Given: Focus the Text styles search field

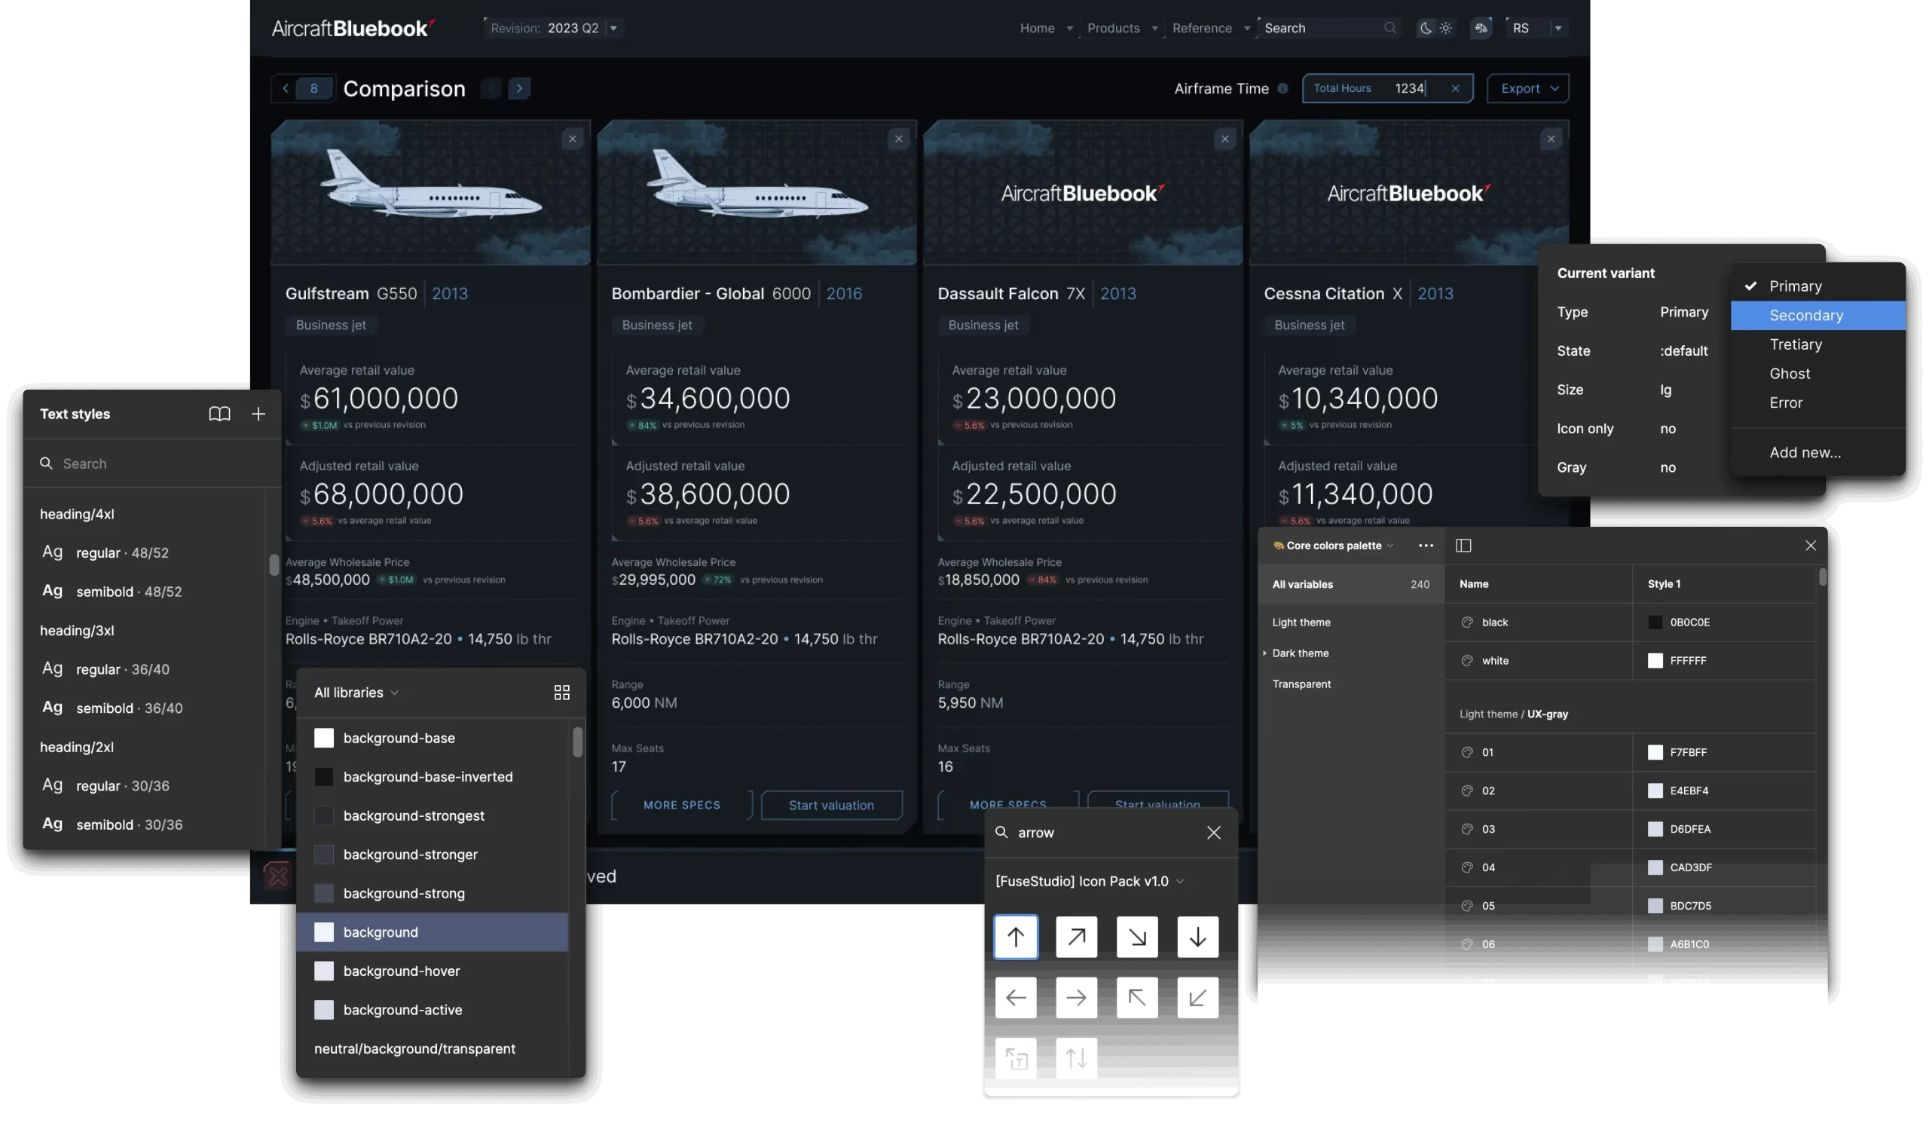Looking at the screenshot, I should pos(151,463).
